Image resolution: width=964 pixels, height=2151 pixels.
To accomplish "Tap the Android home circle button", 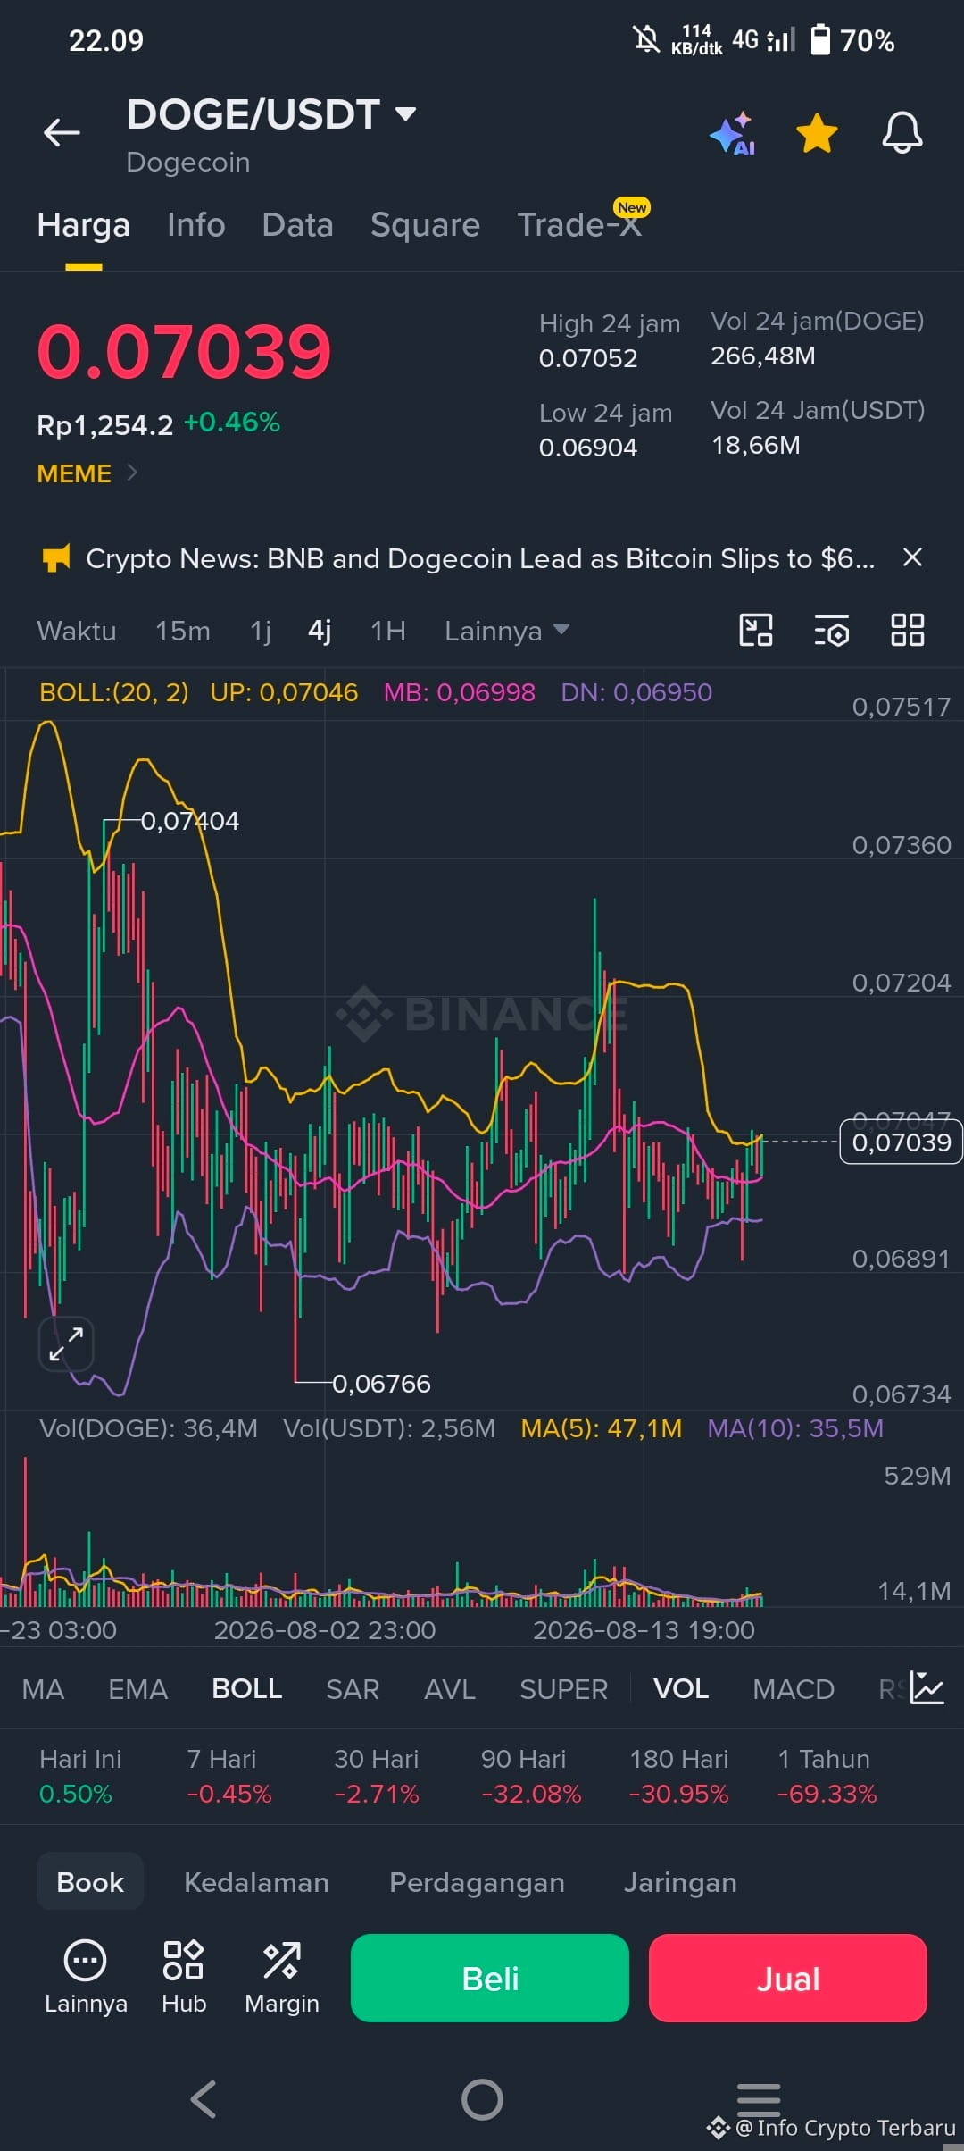I will [482, 2099].
